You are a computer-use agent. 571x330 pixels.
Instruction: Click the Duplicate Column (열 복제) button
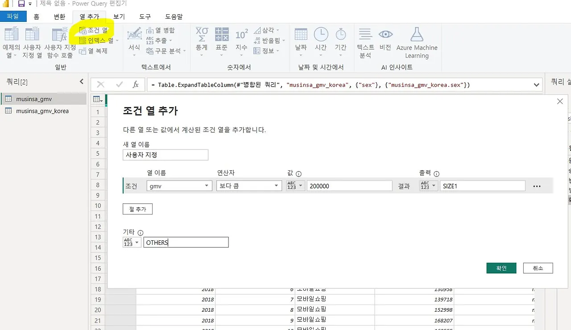[x=93, y=51]
